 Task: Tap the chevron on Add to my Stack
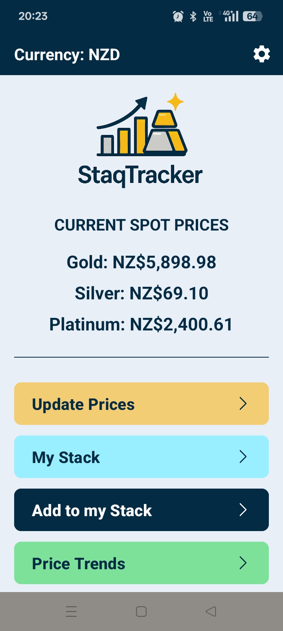click(243, 510)
